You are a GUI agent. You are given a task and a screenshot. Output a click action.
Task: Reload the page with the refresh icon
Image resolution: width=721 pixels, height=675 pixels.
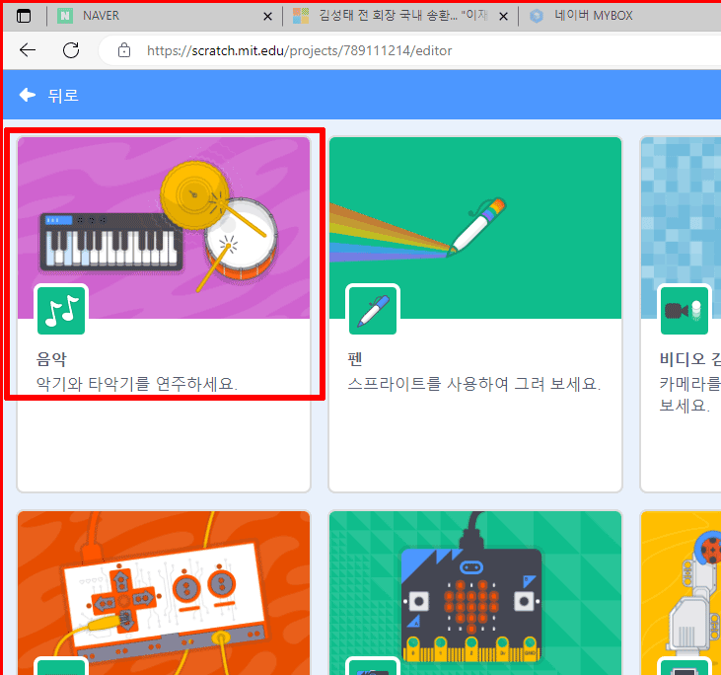click(x=71, y=50)
